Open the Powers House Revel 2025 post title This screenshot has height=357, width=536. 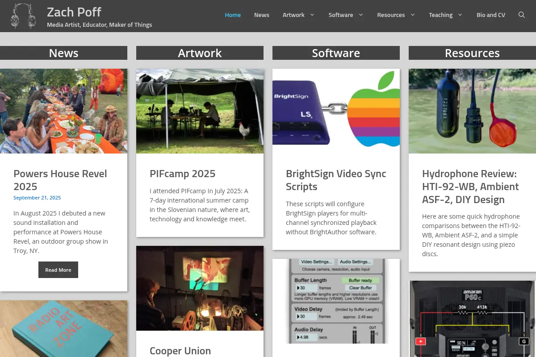click(60, 180)
